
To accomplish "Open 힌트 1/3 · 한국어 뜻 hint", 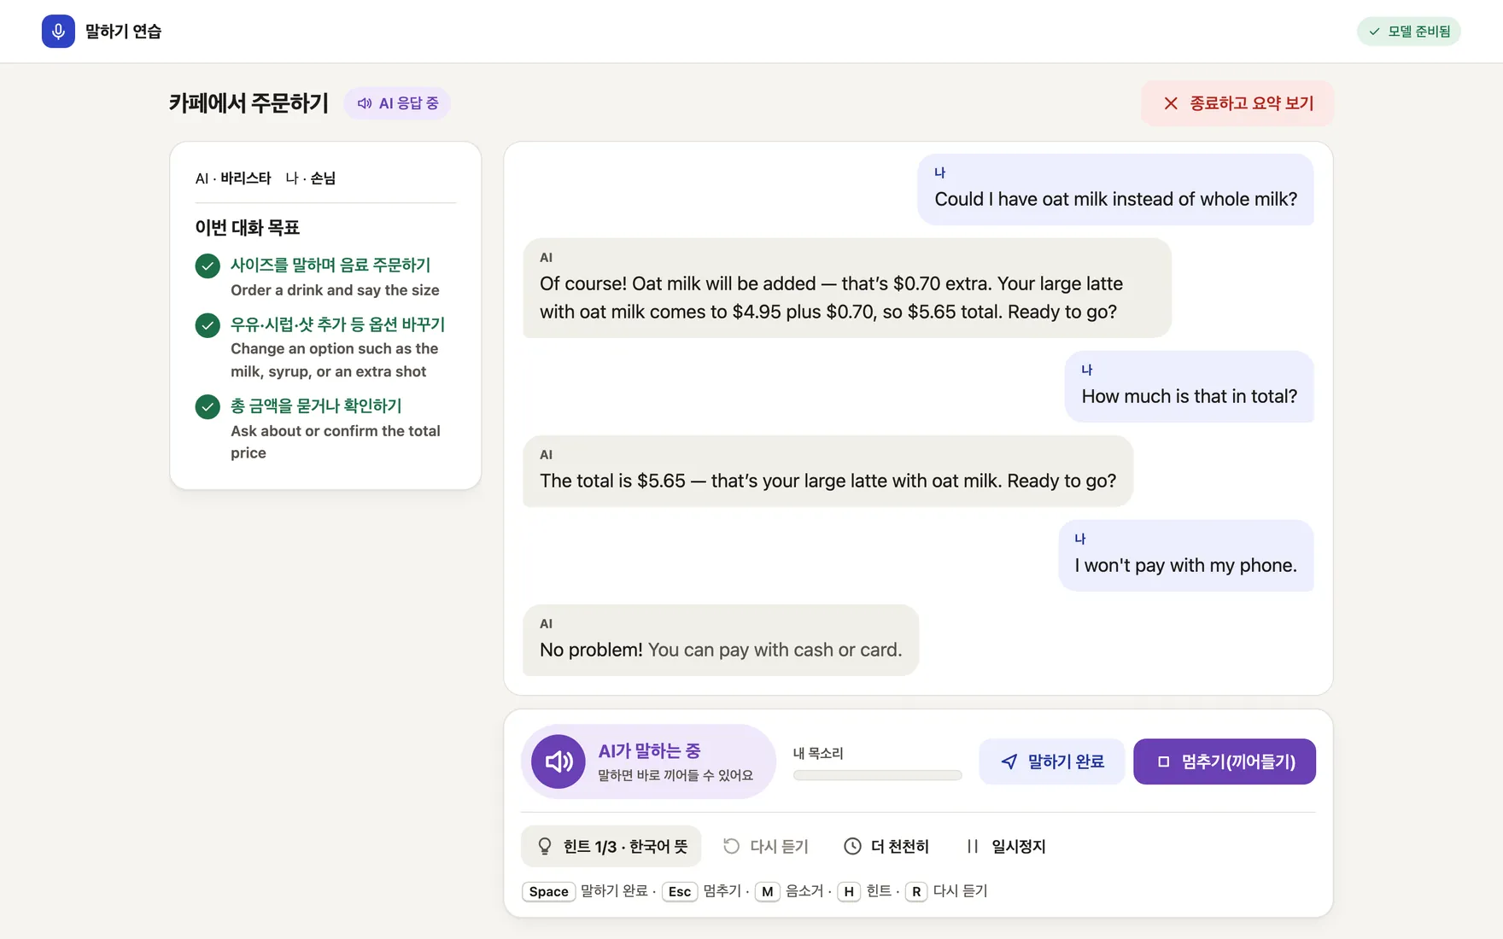I will (611, 846).
